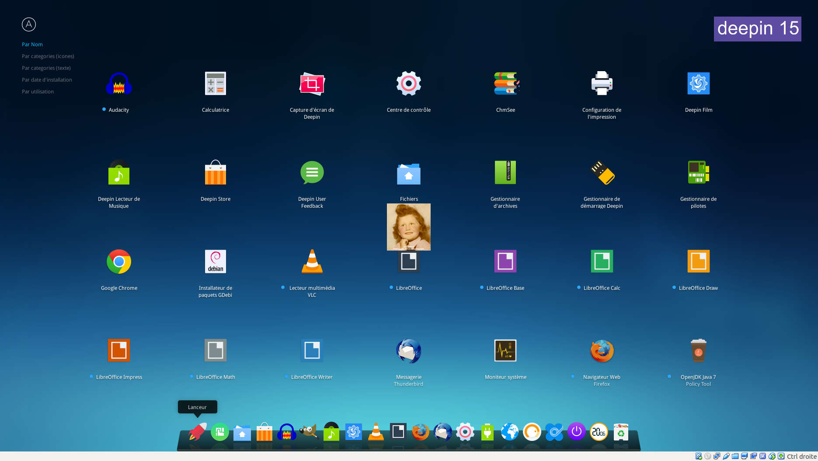
Task: Launch Firefox from the dock
Action: [x=421, y=432]
